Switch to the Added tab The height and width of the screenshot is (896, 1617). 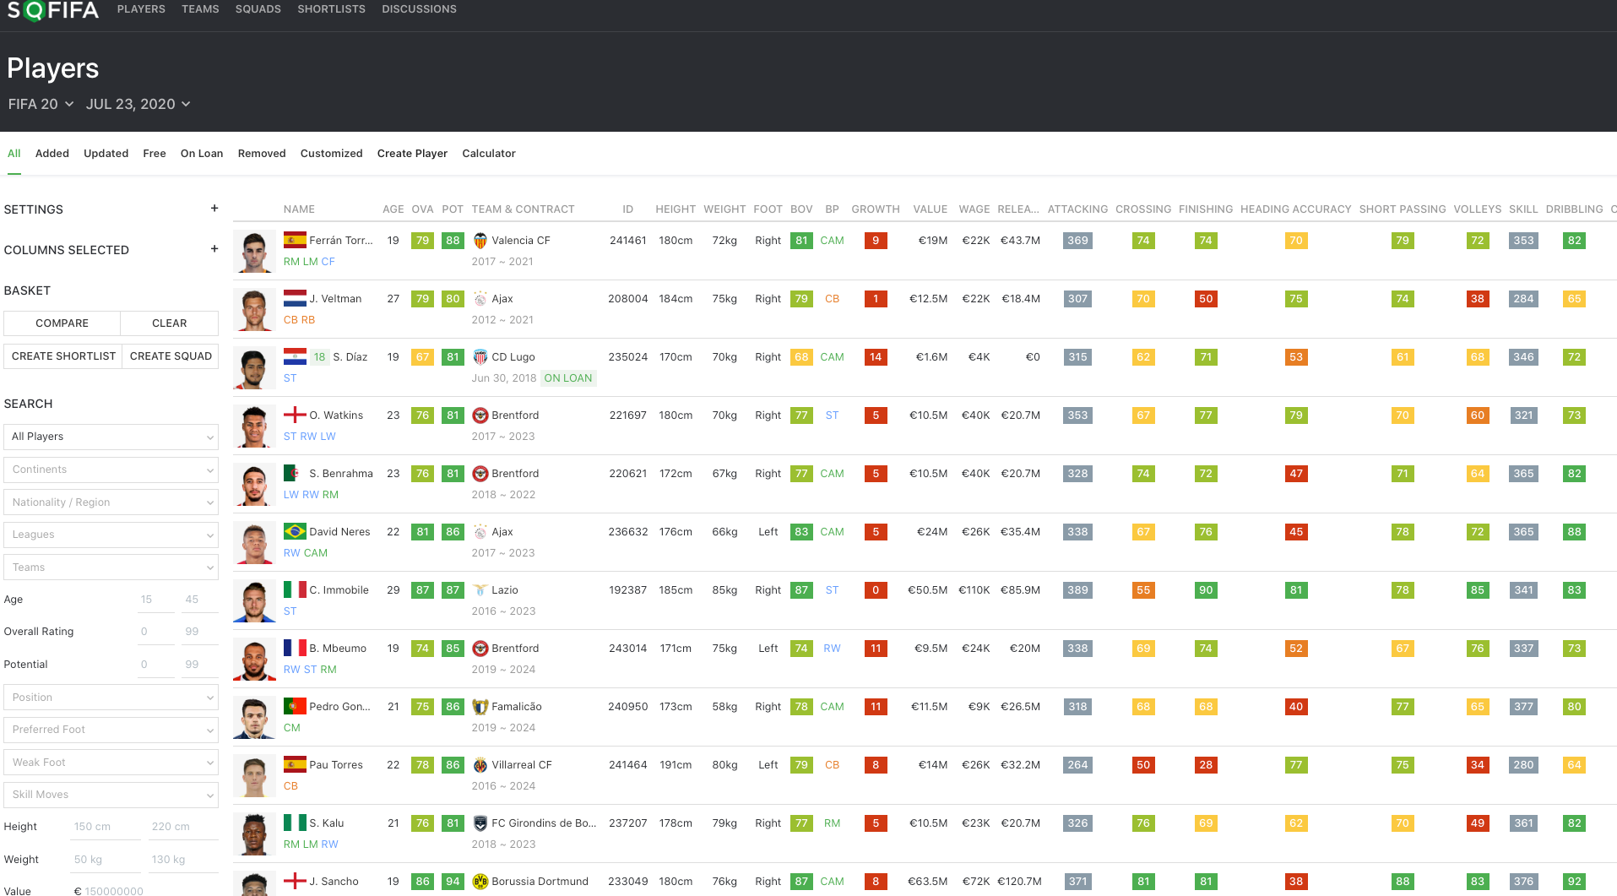pos(52,154)
